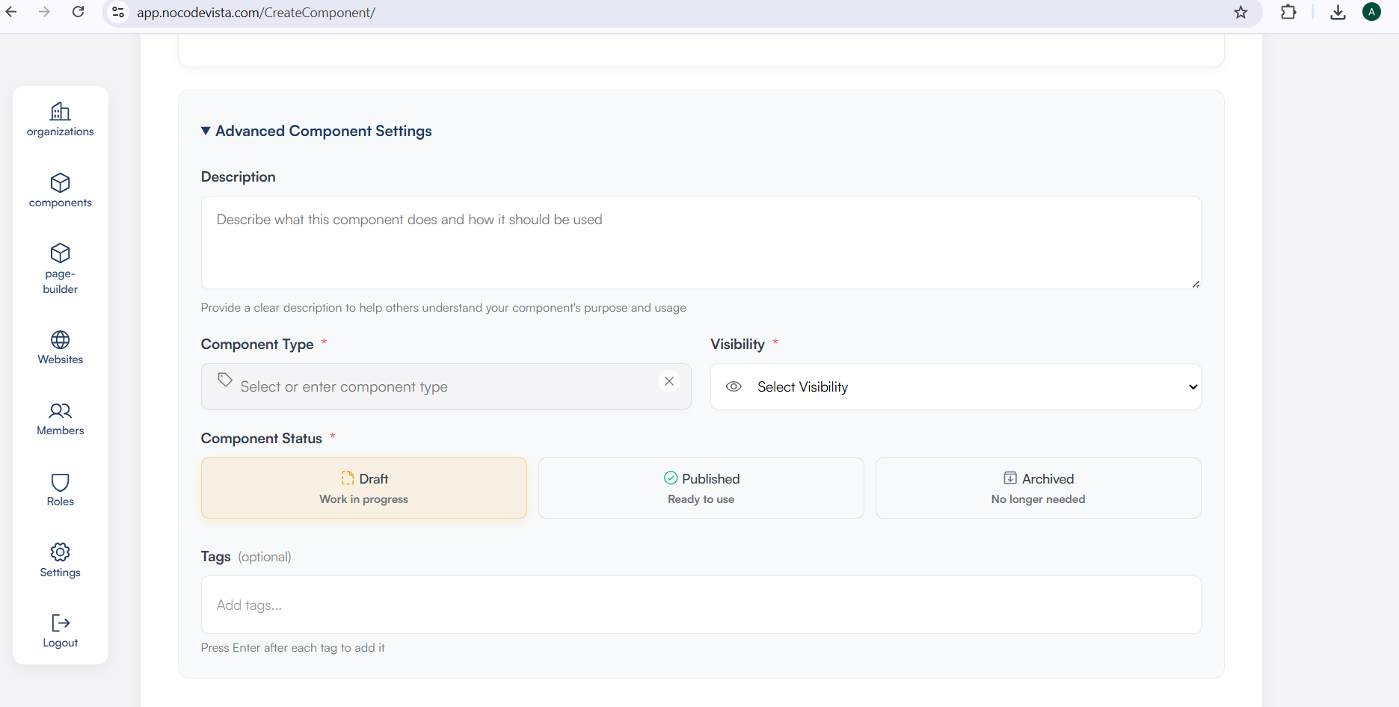Viewport: 1399px width, 707px height.
Task: Select Draft component status
Action: [x=363, y=488]
